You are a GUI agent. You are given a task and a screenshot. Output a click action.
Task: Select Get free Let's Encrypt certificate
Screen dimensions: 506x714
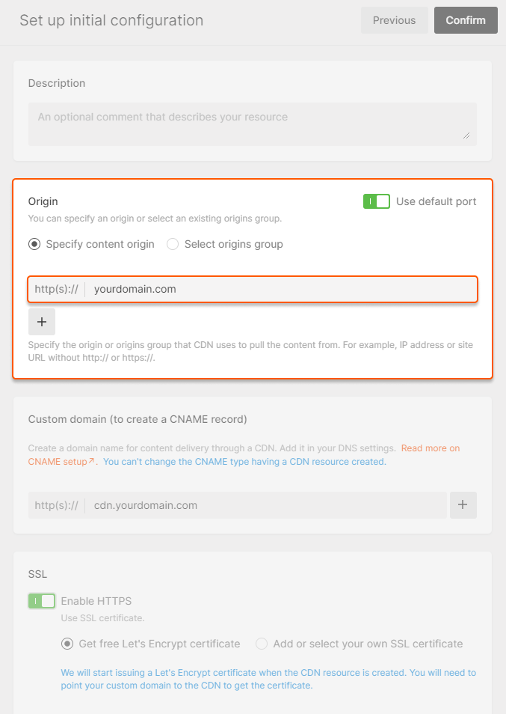click(x=67, y=644)
